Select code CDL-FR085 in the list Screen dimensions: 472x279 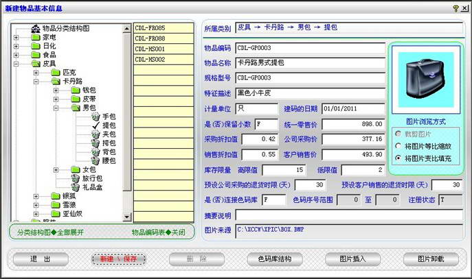[164, 28]
